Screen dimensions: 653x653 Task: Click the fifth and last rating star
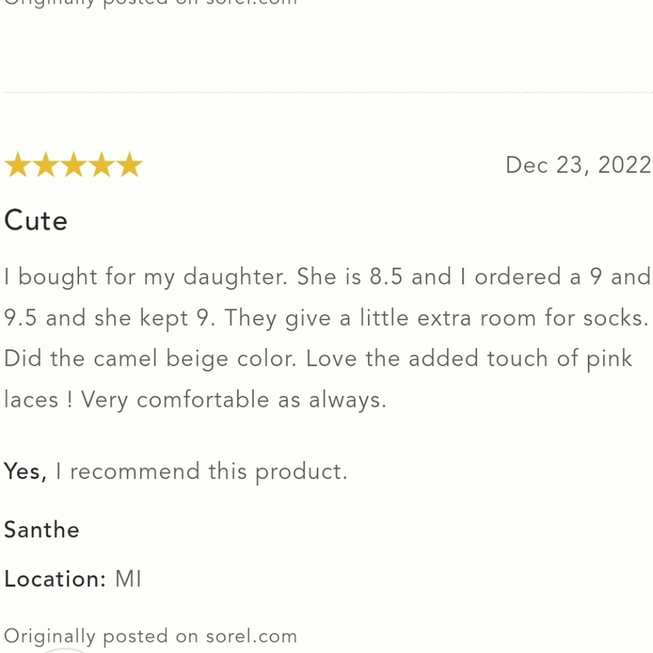129,165
